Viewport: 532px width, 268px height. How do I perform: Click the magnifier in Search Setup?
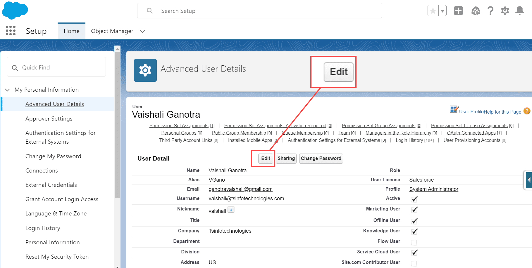(x=150, y=11)
